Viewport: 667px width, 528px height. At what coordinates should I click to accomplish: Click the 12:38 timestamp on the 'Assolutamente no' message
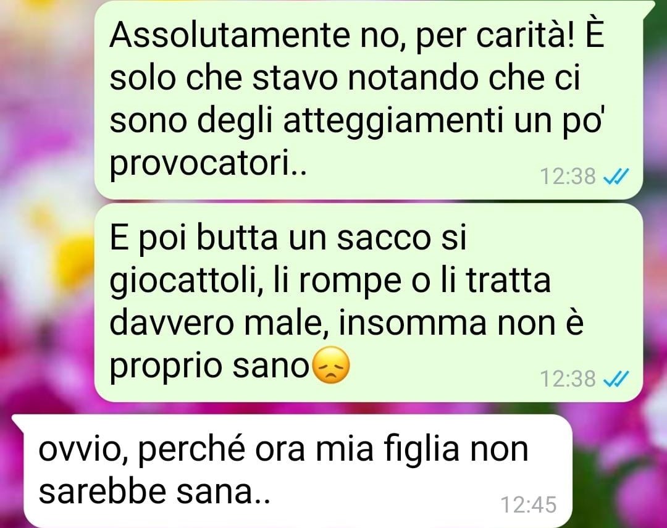click(568, 176)
